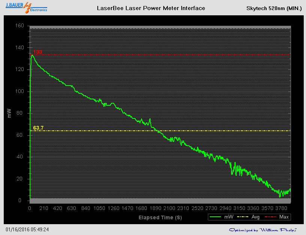Click the Skytech 520nm (MIN.) label
306x235 pixels.
click(x=274, y=8)
